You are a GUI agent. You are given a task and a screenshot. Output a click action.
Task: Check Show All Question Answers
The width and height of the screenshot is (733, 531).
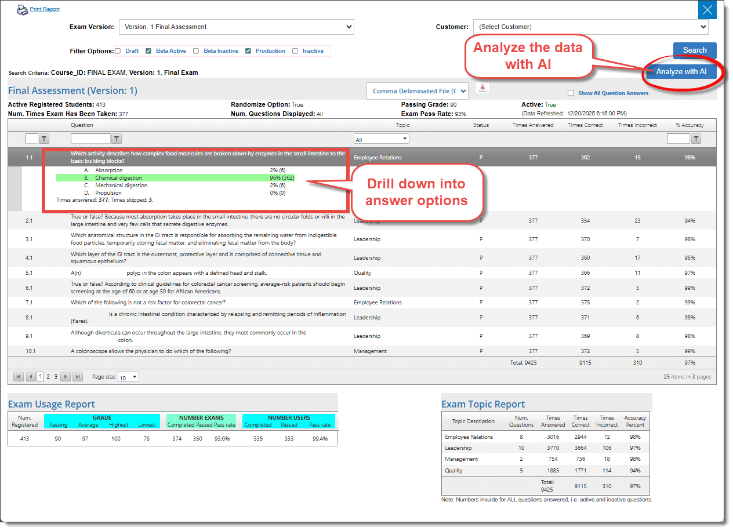pyautogui.click(x=571, y=93)
